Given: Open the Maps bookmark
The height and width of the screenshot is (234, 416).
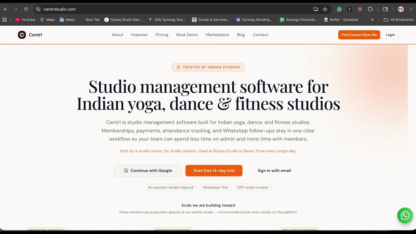Looking at the screenshot, I should 47,19.
